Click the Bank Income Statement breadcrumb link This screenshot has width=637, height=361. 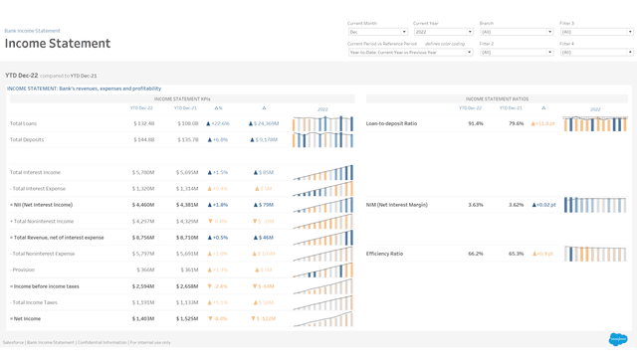coord(32,31)
